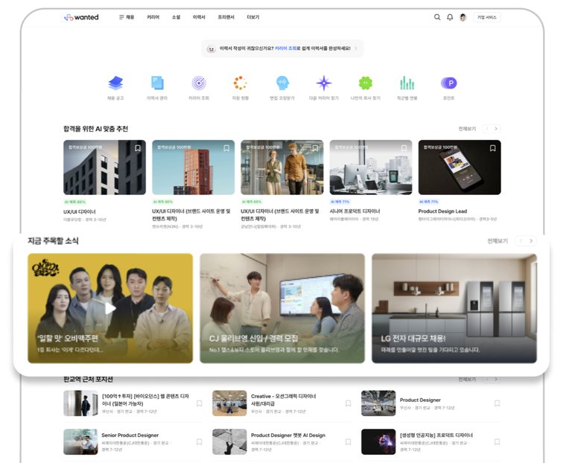This screenshot has width=566, height=463.
Task: Bookmark the Product Design Lead card
Action: coord(493,148)
